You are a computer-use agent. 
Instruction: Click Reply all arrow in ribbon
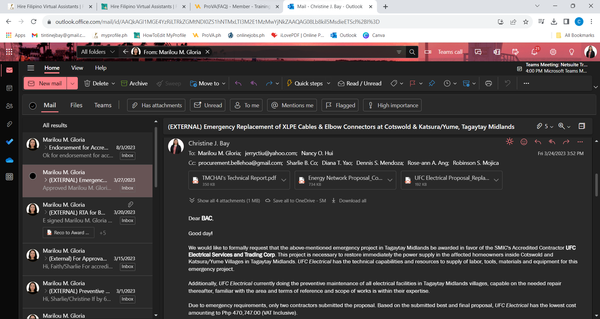pyautogui.click(x=254, y=84)
